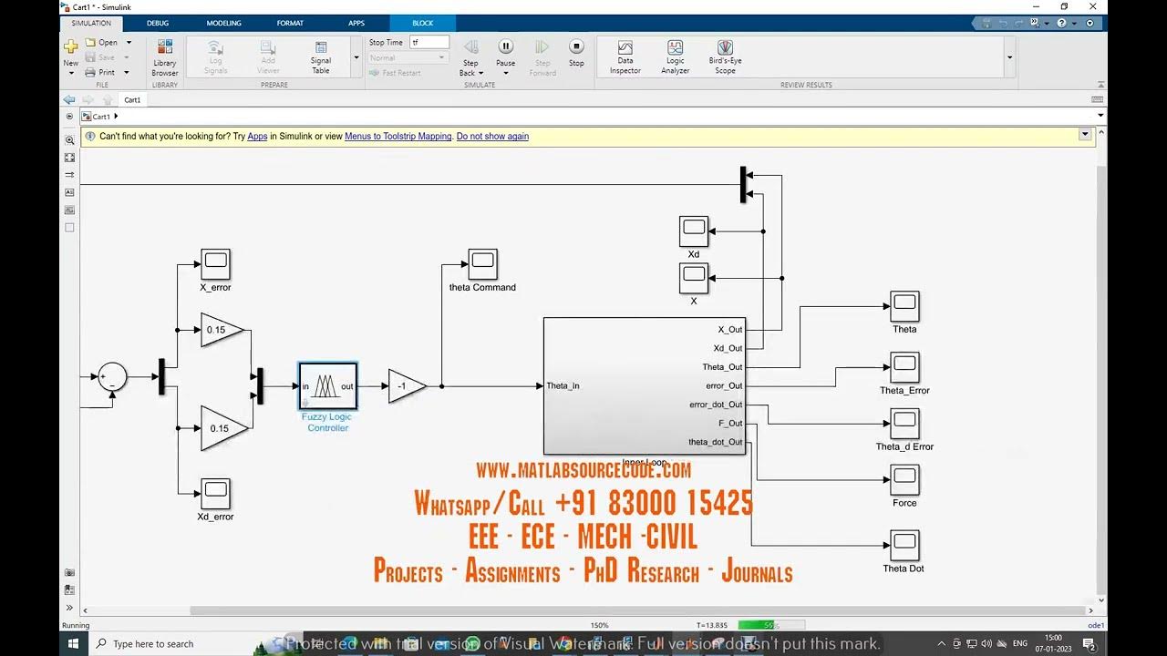Image resolution: width=1167 pixels, height=656 pixels.
Task: Click the Open folder icon
Action: (x=90, y=42)
